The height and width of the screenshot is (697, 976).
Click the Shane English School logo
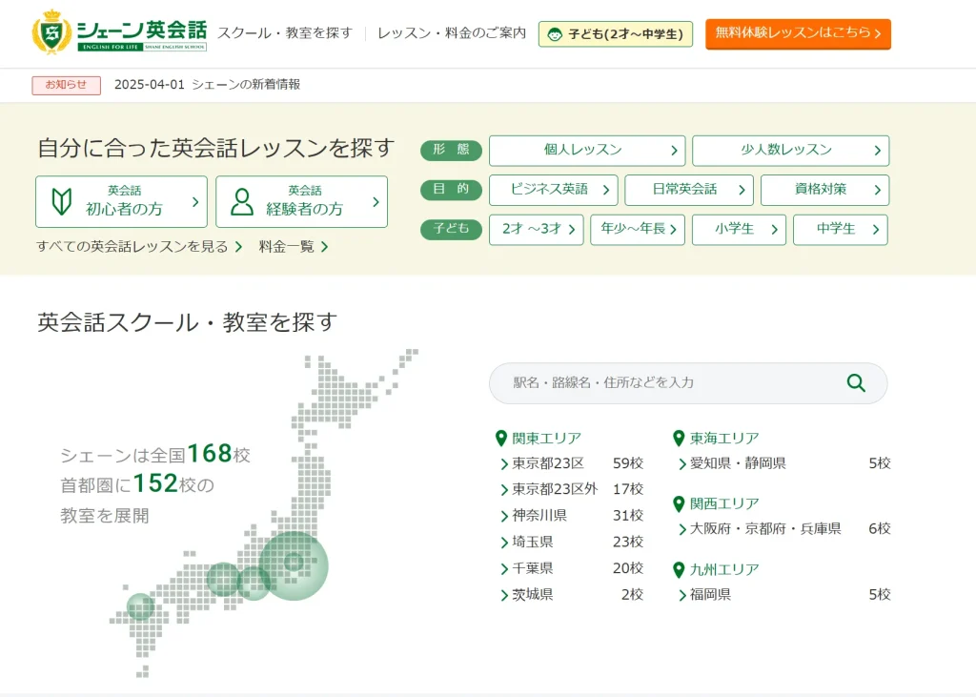tap(119, 32)
